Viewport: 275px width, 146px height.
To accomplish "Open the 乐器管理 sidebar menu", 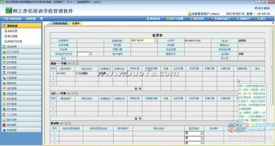I will coord(21,78).
